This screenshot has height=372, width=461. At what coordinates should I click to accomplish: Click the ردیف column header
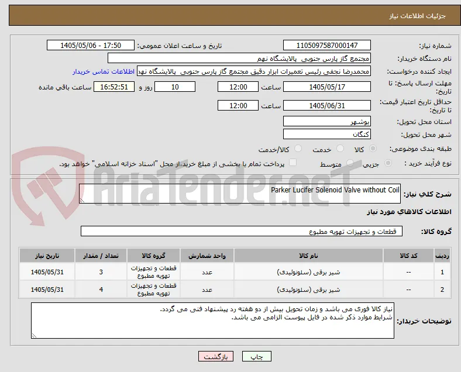point(442,256)
